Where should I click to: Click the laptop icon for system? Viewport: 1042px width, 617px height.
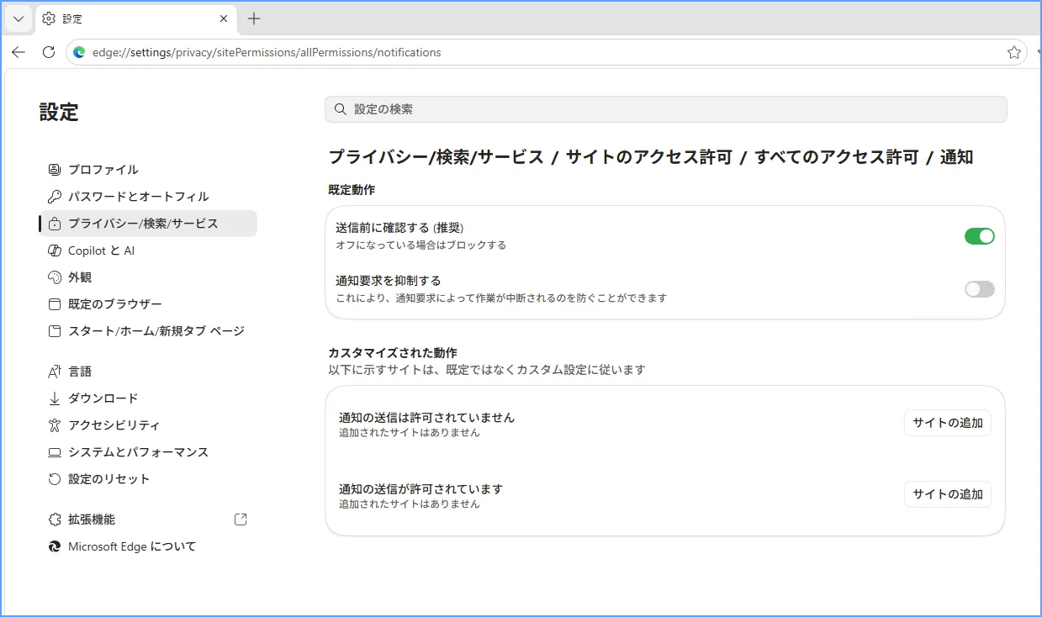(55, 452)
